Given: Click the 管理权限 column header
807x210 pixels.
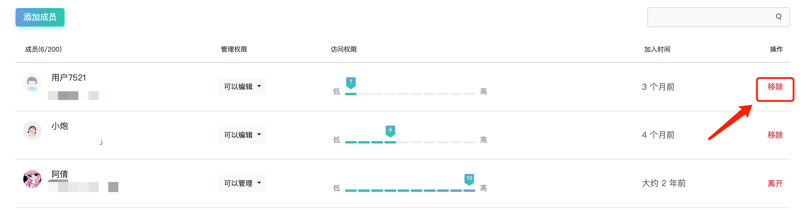Looking at the screenshot, I should tap(234, 50).
